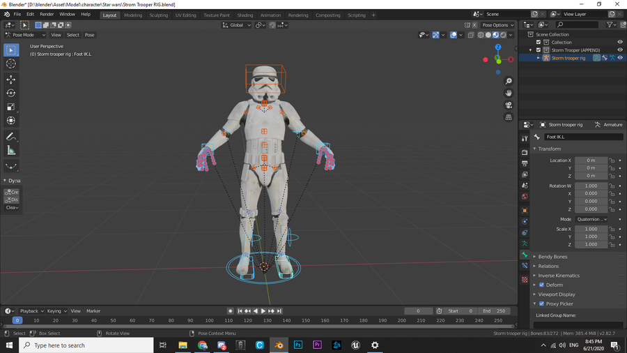
Task: Select the Select Box tool
Action: 10,50
